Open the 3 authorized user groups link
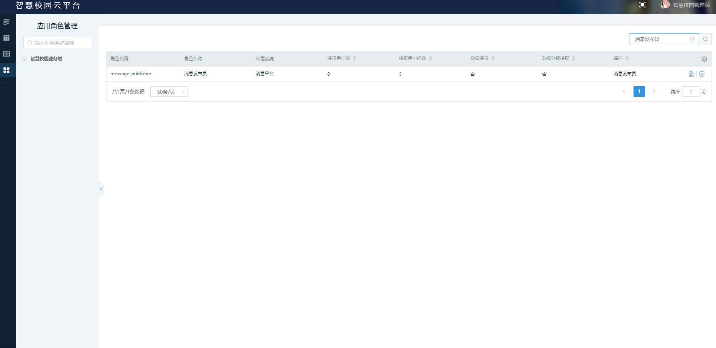The width and height of the screenshot is (716, 348). pos(400,74)
